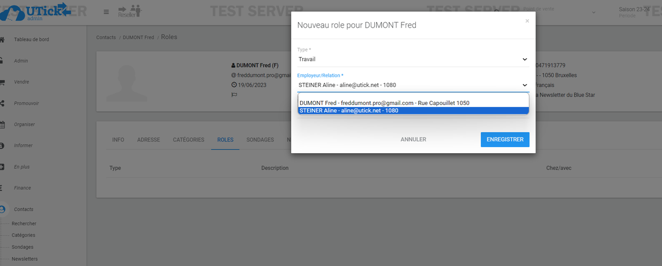Click the ENREGISTRER button
The image size is (662, 266).
pos(504,139)
